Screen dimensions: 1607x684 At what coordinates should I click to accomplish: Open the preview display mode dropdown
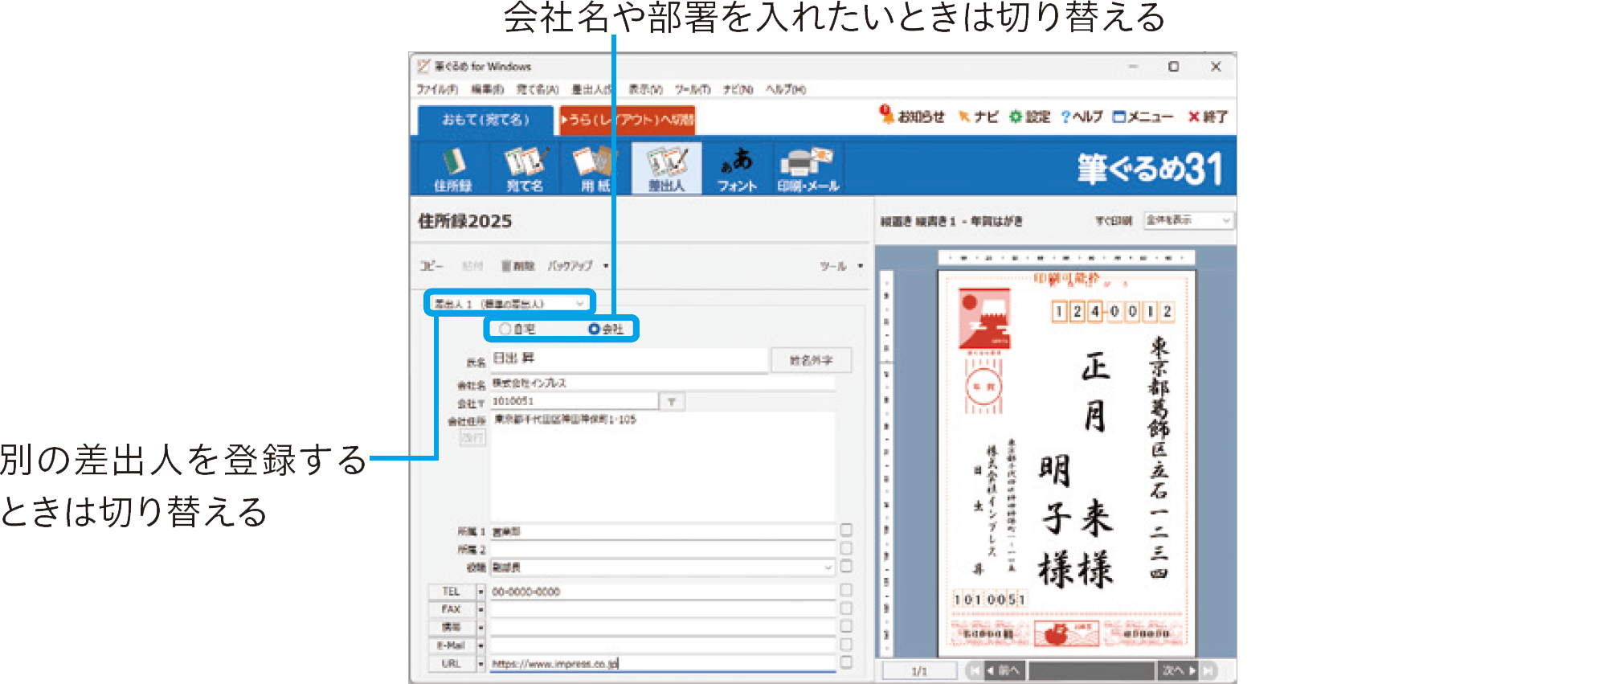pos(1188,220)
